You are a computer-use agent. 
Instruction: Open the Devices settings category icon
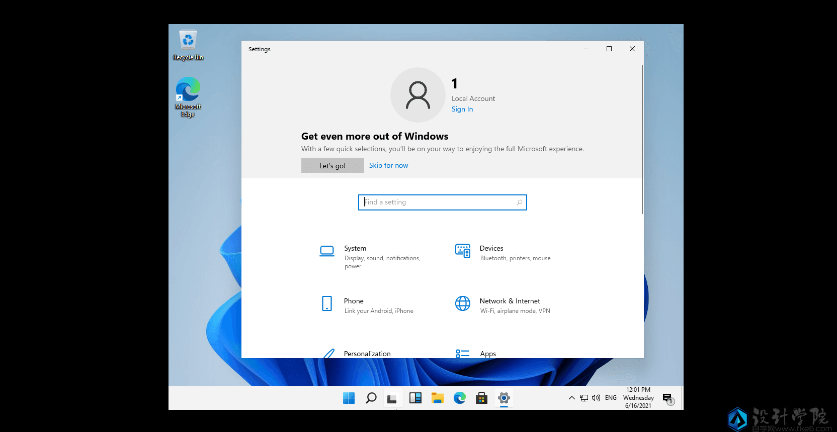point(463,251)
